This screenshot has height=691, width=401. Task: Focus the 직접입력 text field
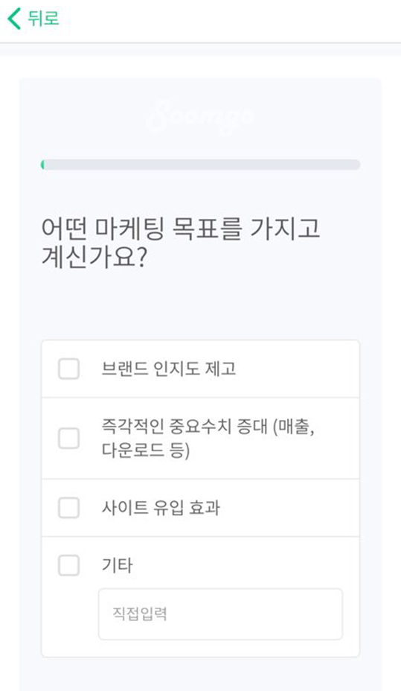point(220,614)
